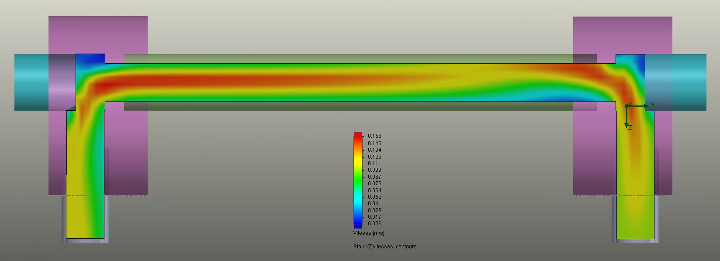Image resolution: width=720 pixels, height=261 pixels.
Task: Click the 0.099 value on the legend
Action: pyautogui.click(x=374, y=170)
